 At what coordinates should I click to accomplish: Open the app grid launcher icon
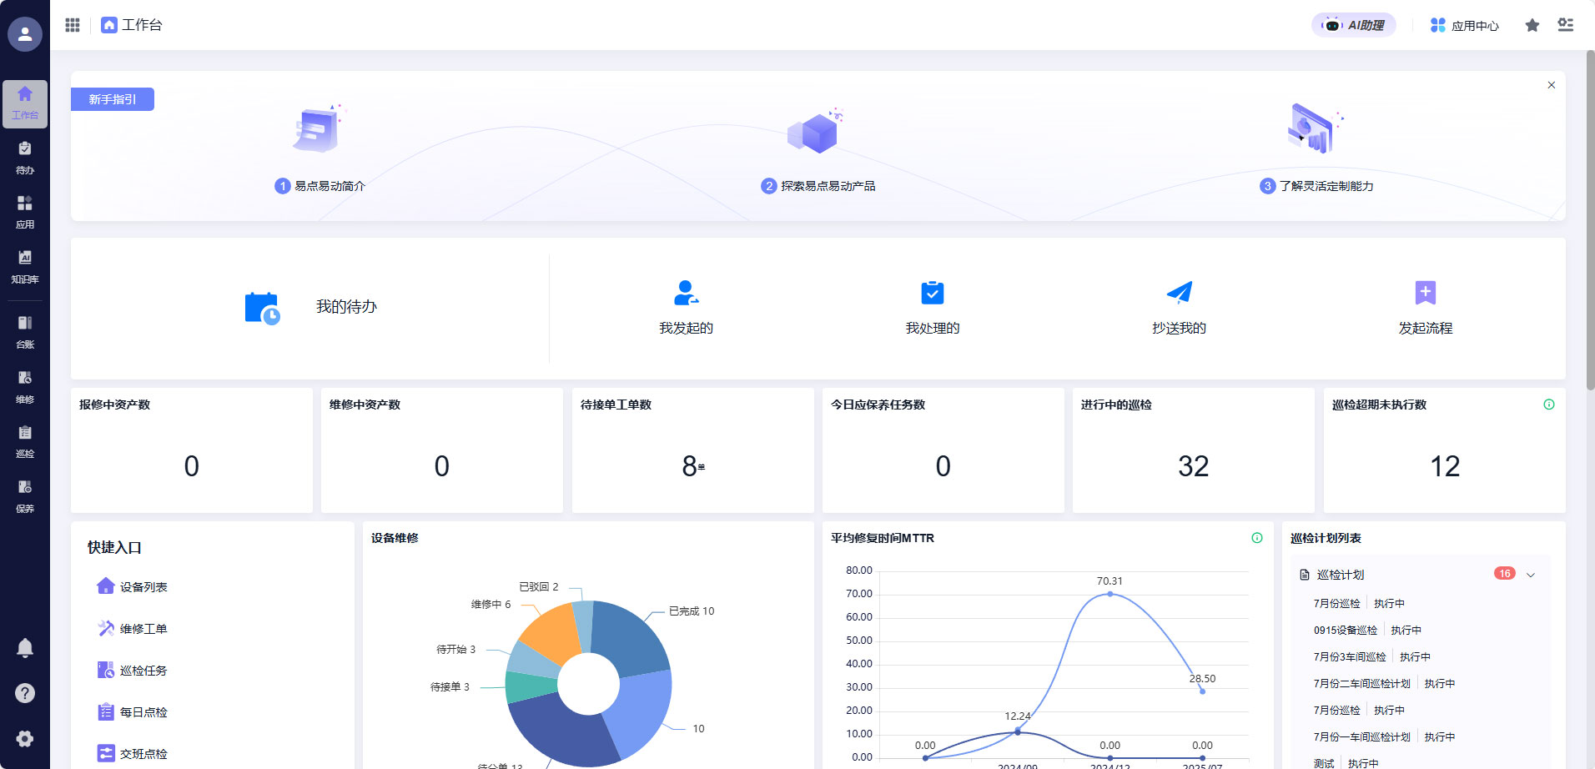pyautogui.click(x=73, y=25)
